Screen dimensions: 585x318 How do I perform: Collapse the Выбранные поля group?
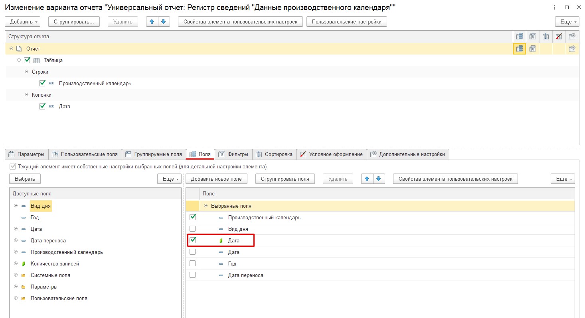206,206
